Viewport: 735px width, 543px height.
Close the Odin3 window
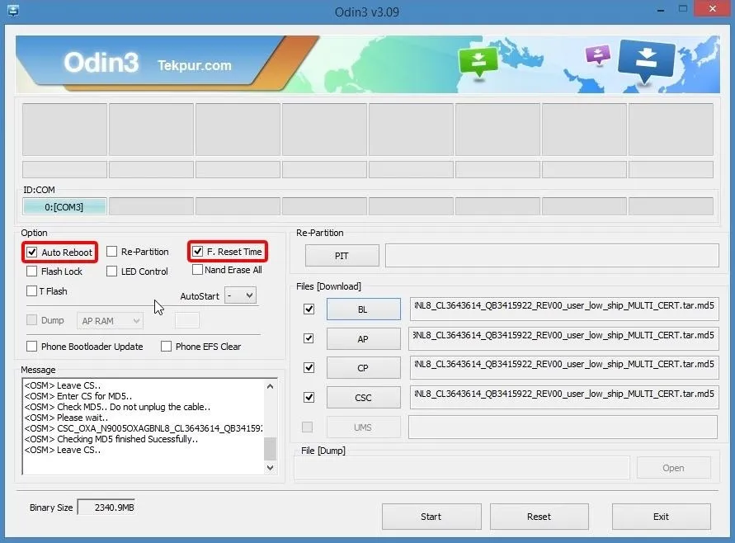713,9
